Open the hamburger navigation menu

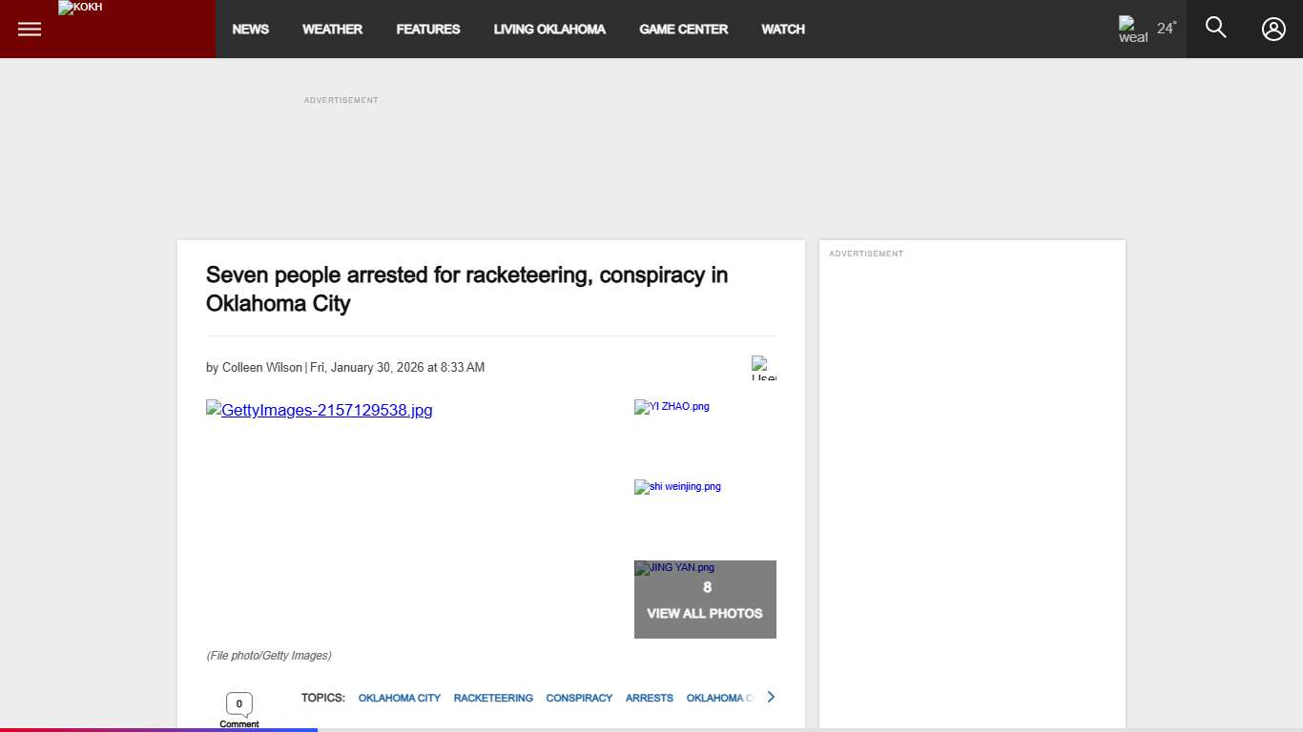pyautogui.click(x=30, y=29)
